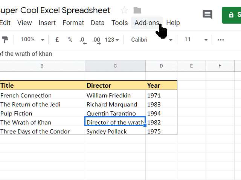This screenshot has height=180, width=241.
Task: Open the Add-ons menu
Action: 146,23
